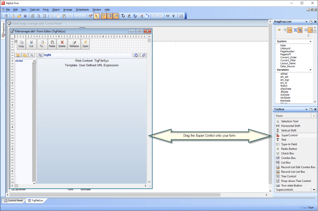Click the Paste button on the form
The image size is (318, 211).
coord(52,43)
